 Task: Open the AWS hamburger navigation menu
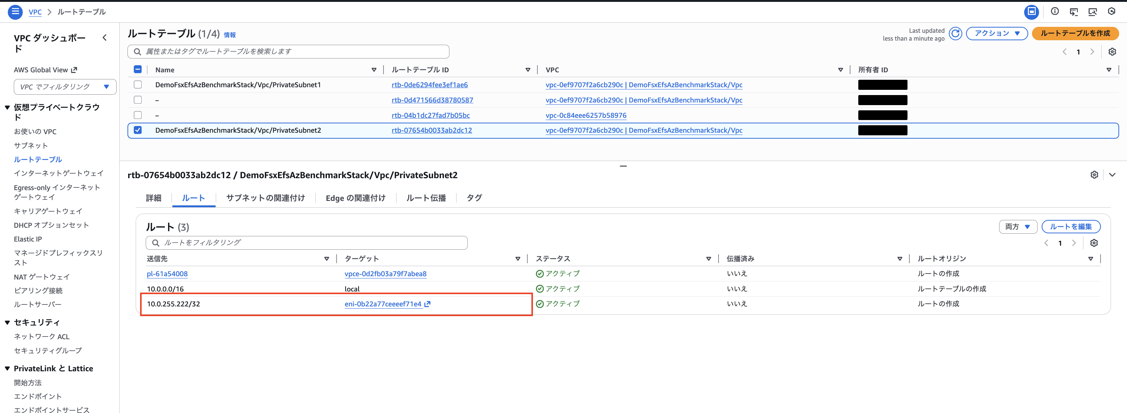click(15, 12)
